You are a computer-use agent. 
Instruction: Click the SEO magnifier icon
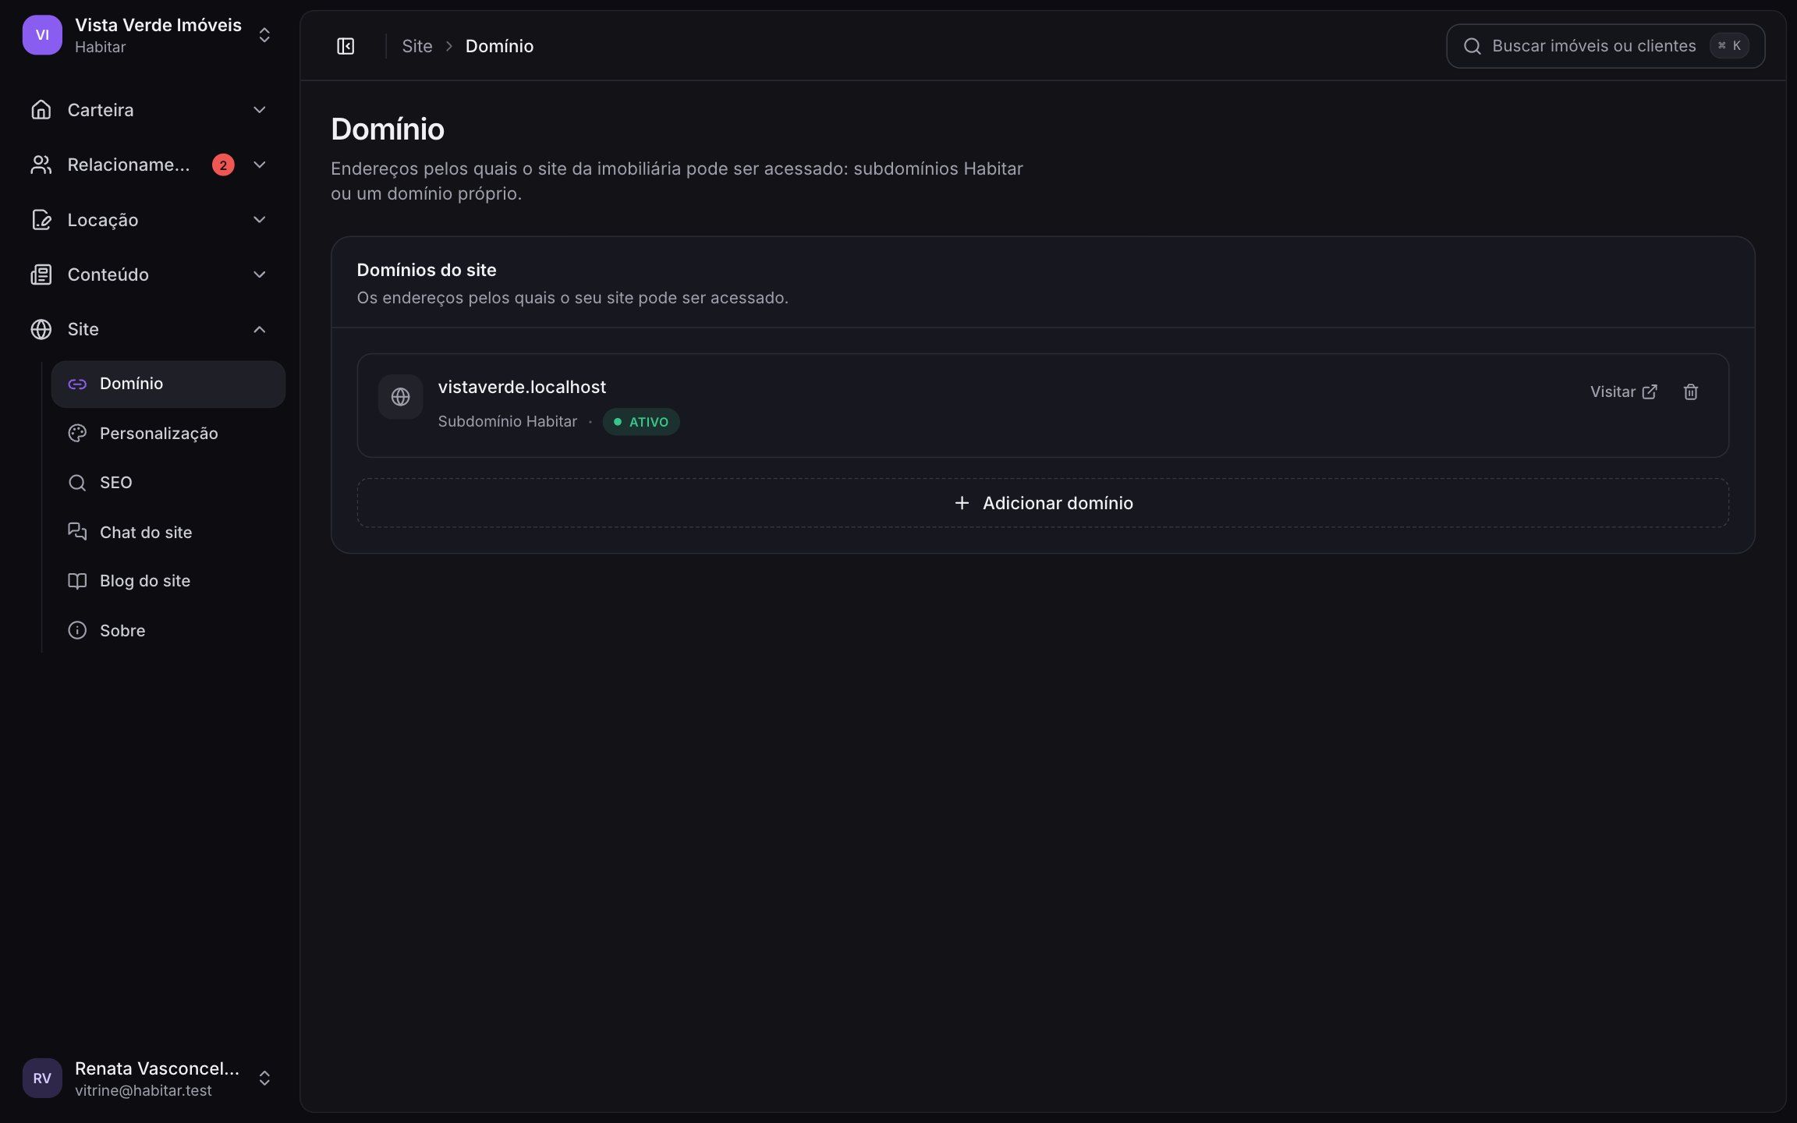(x=77, y=483)
